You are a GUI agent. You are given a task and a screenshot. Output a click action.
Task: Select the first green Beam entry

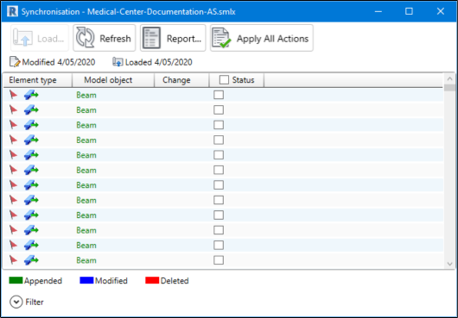click(x=86, y=95)
